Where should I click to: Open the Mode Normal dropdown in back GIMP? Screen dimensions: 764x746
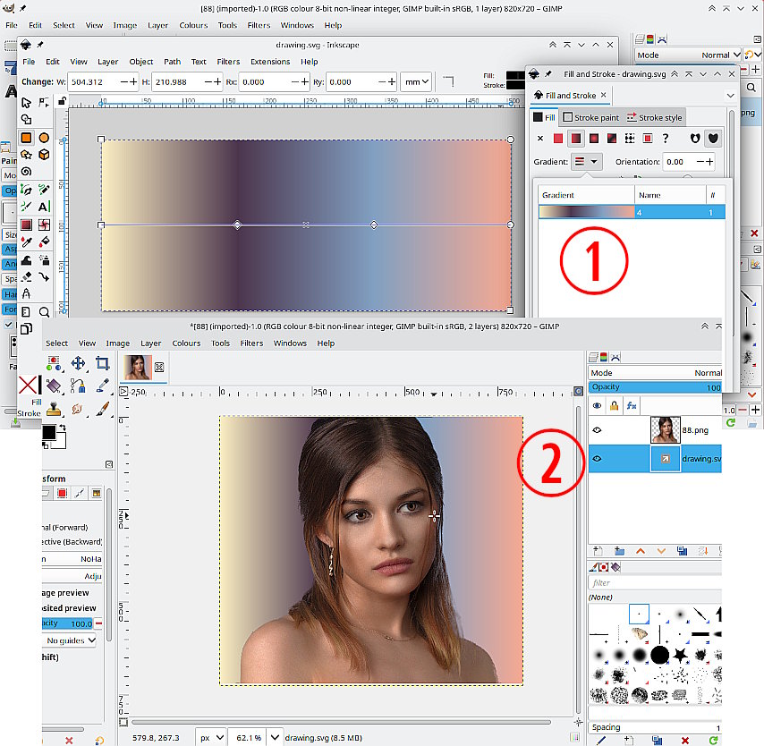point(688,55)
